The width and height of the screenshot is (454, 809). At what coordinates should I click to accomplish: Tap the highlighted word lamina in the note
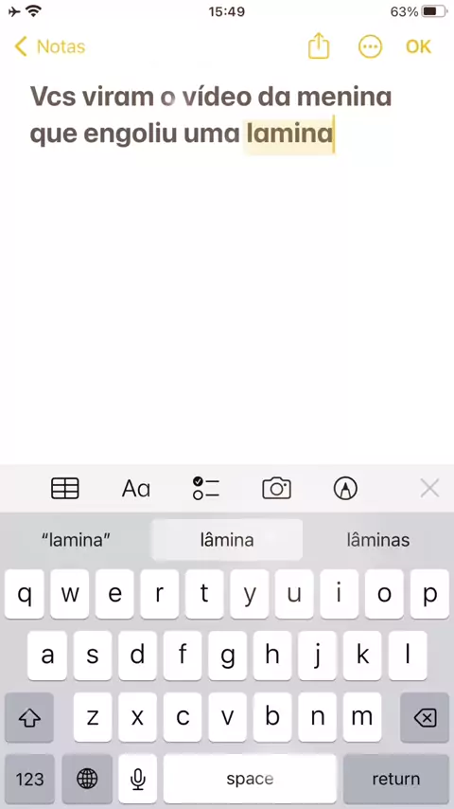click(x=289, y=135)
